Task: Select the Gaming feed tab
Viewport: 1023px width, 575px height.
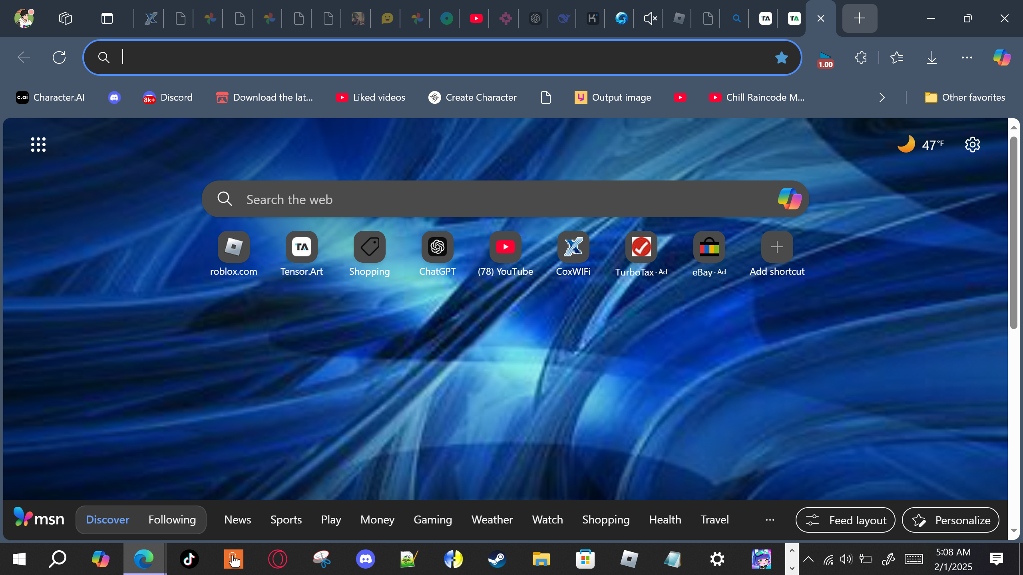Action: click(x=432, y=519)
